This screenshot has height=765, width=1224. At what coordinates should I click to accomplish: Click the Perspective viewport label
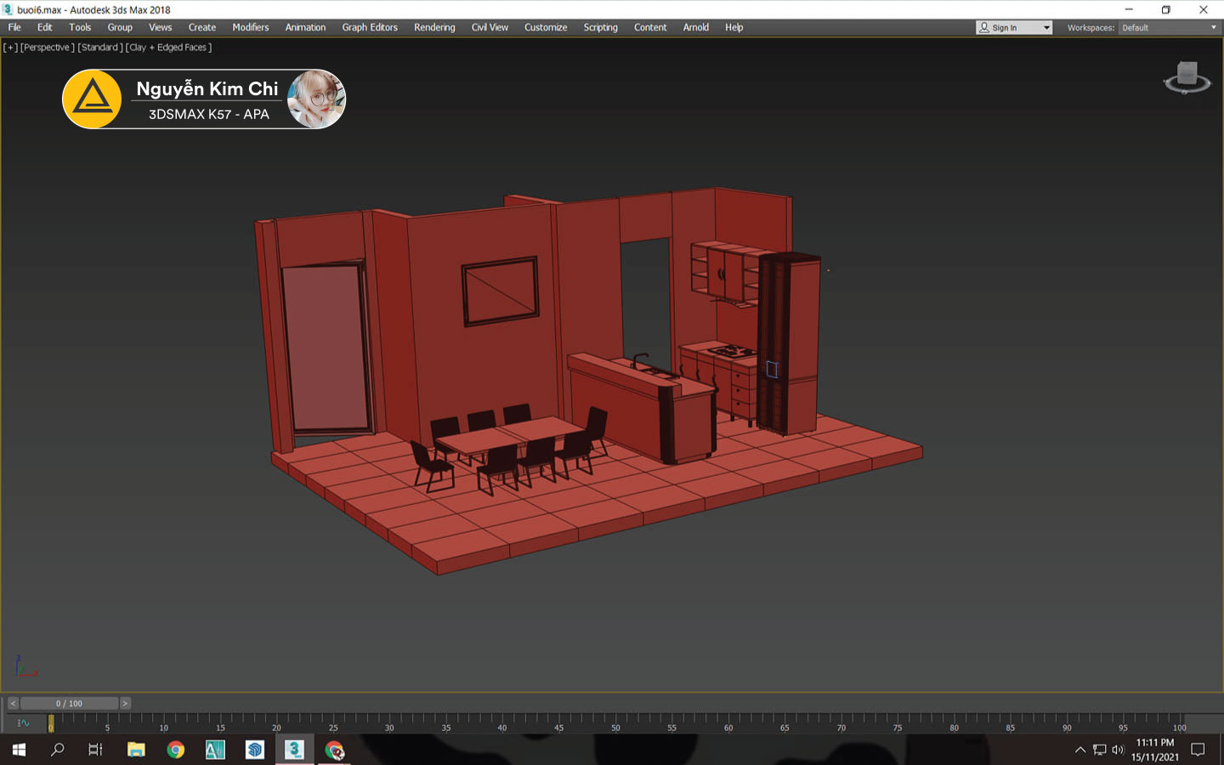(x=48, y=48)
